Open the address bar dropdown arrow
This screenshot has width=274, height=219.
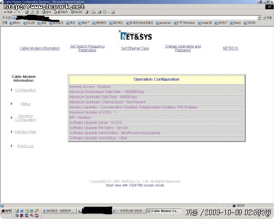click(259, 18)
